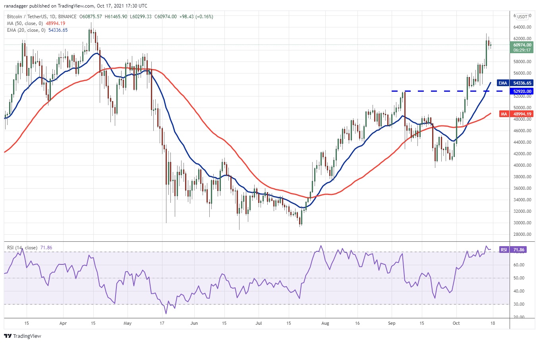The width and height of the screenshot is (539, 343).
Task: Click the 28000.00 price axis label
Action: coord(522,234)
